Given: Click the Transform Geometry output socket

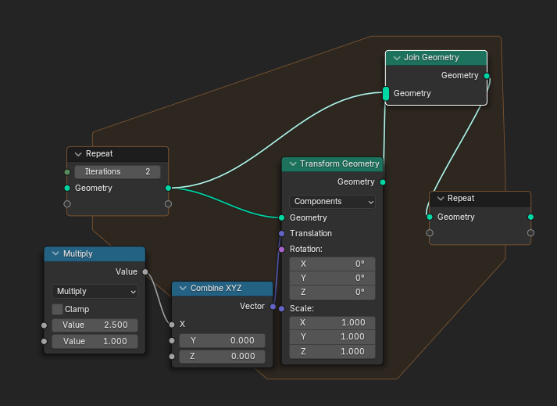Looking at the screenshot, I should coord(383,182).
